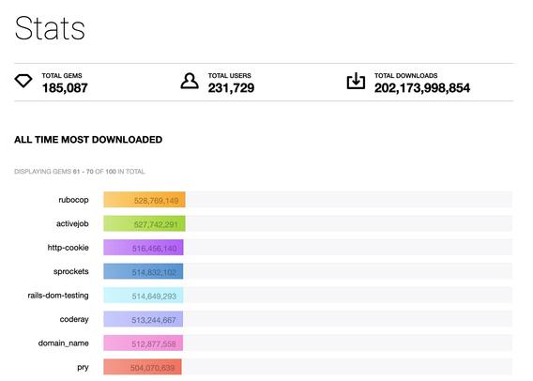Click the lavender coderay downloads bar
533x381 pixels.
144,319
